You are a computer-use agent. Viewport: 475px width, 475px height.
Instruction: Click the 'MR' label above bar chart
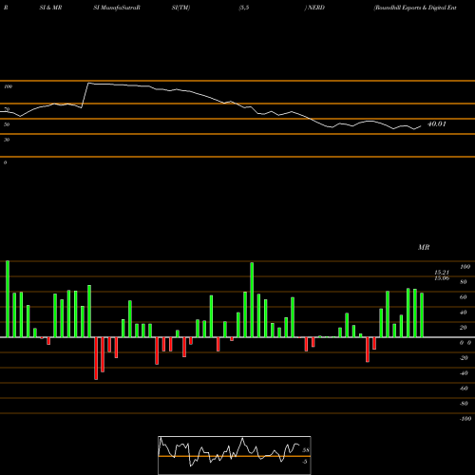[x=424, y=247]
